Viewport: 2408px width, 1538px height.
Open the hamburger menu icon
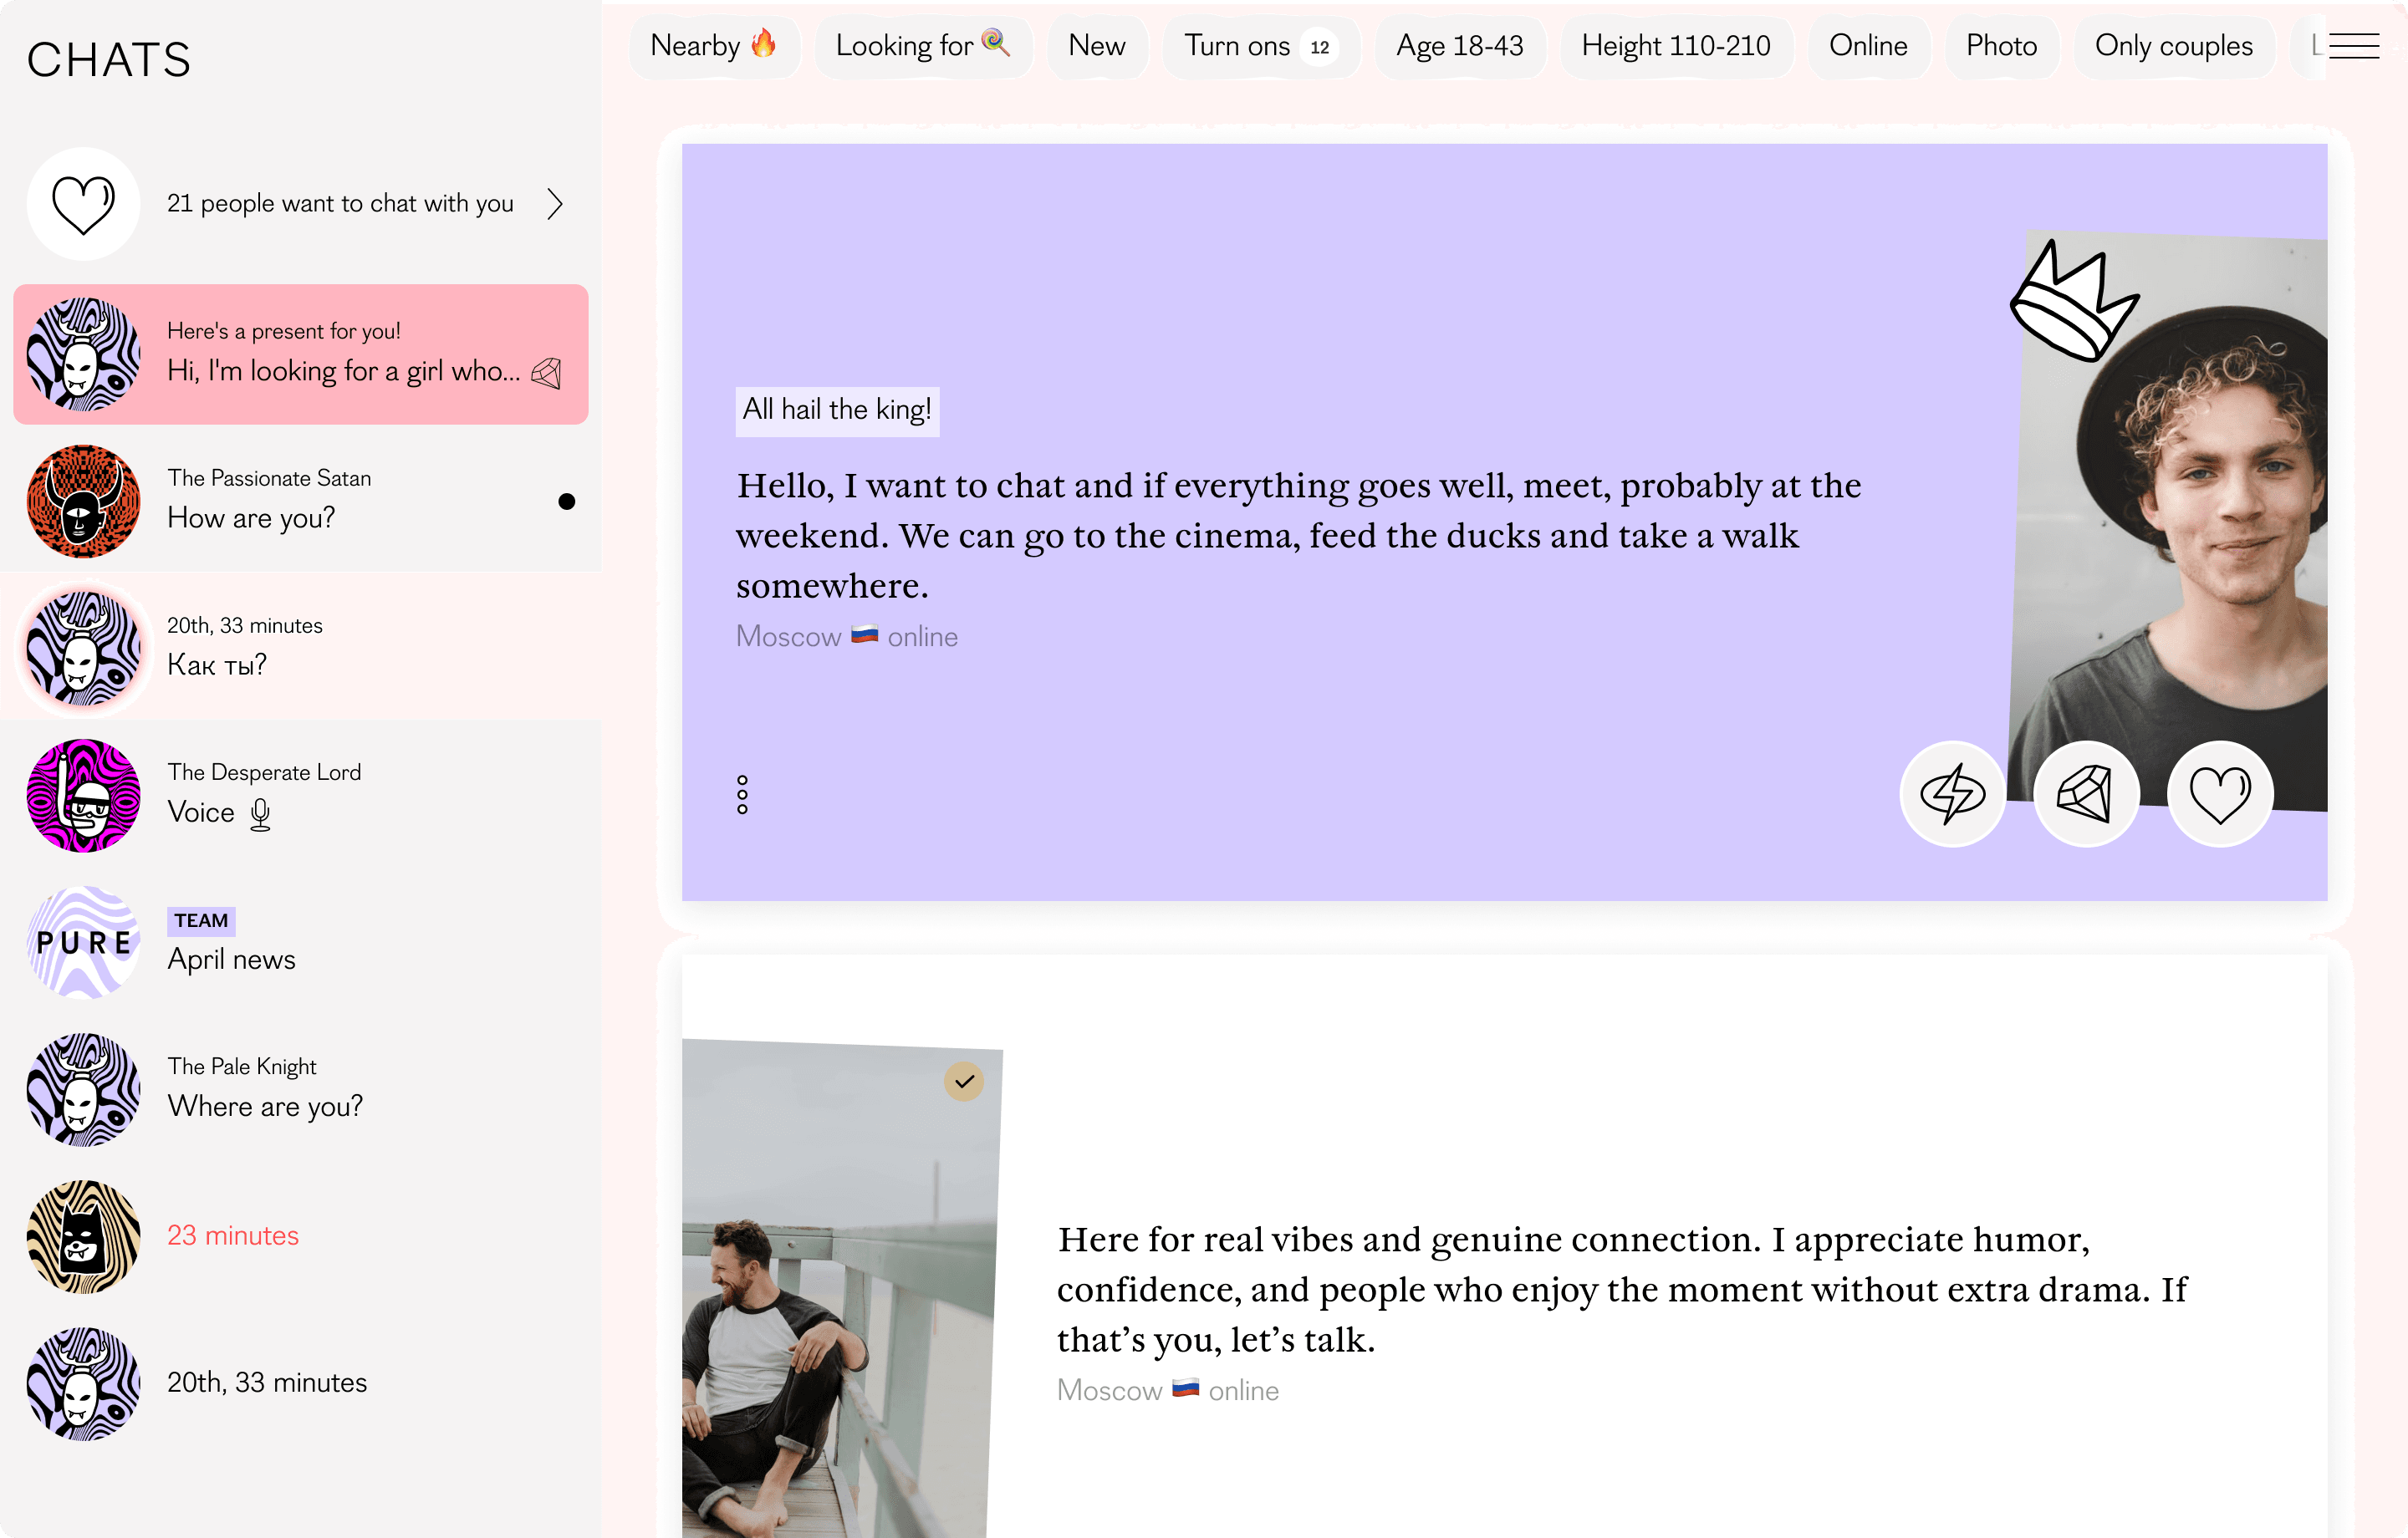point(2353,46)
